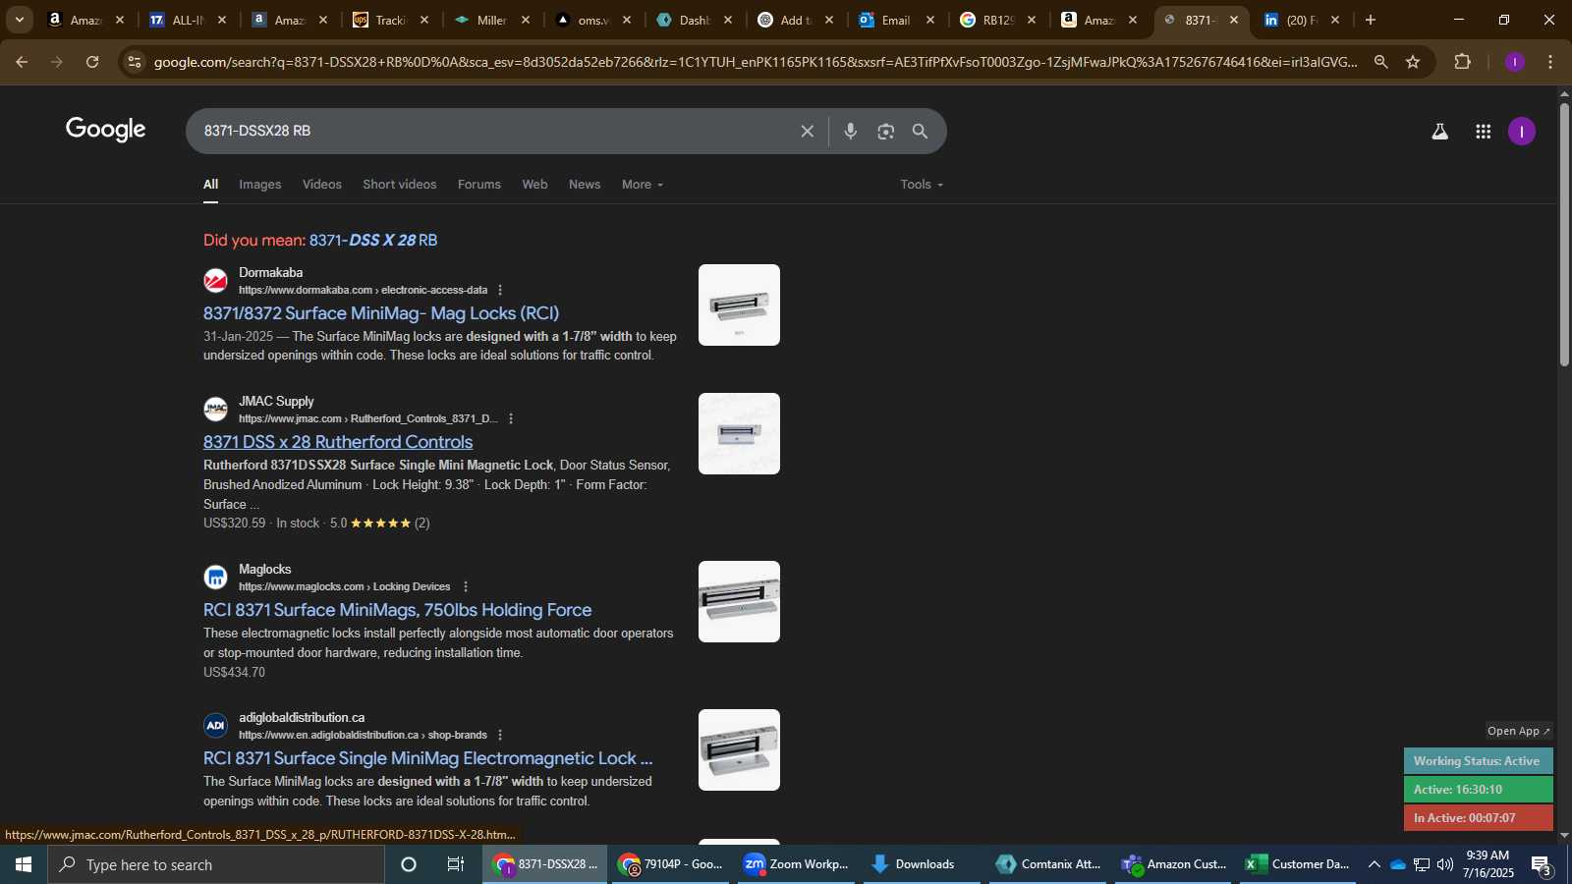Reload the current page
Screen dimensions: 1572x884
pos(92,62)
